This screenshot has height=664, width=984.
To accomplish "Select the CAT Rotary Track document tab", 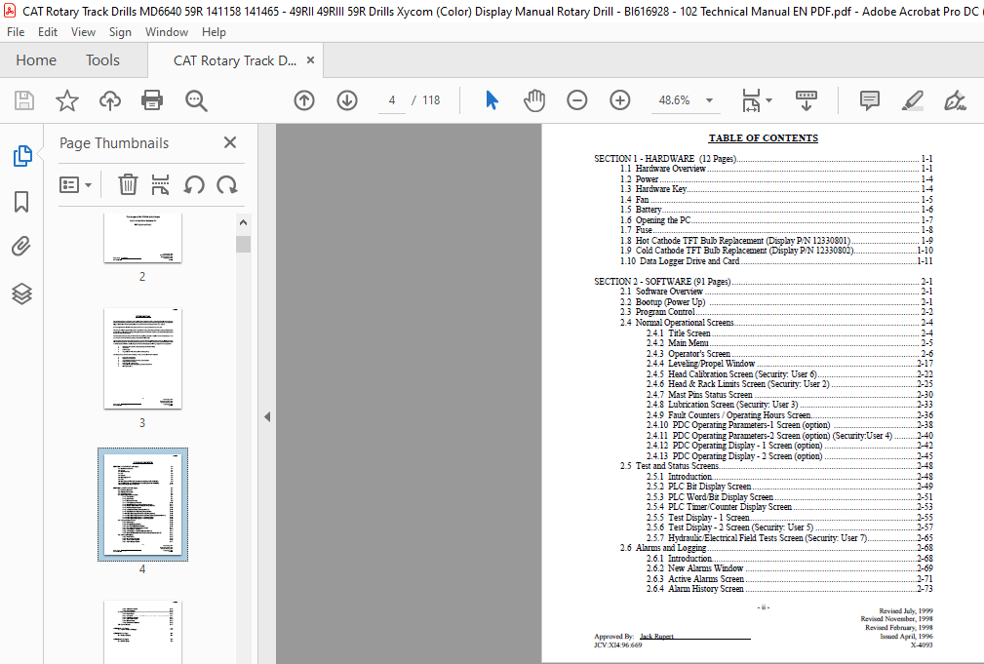I will [235, 60].
